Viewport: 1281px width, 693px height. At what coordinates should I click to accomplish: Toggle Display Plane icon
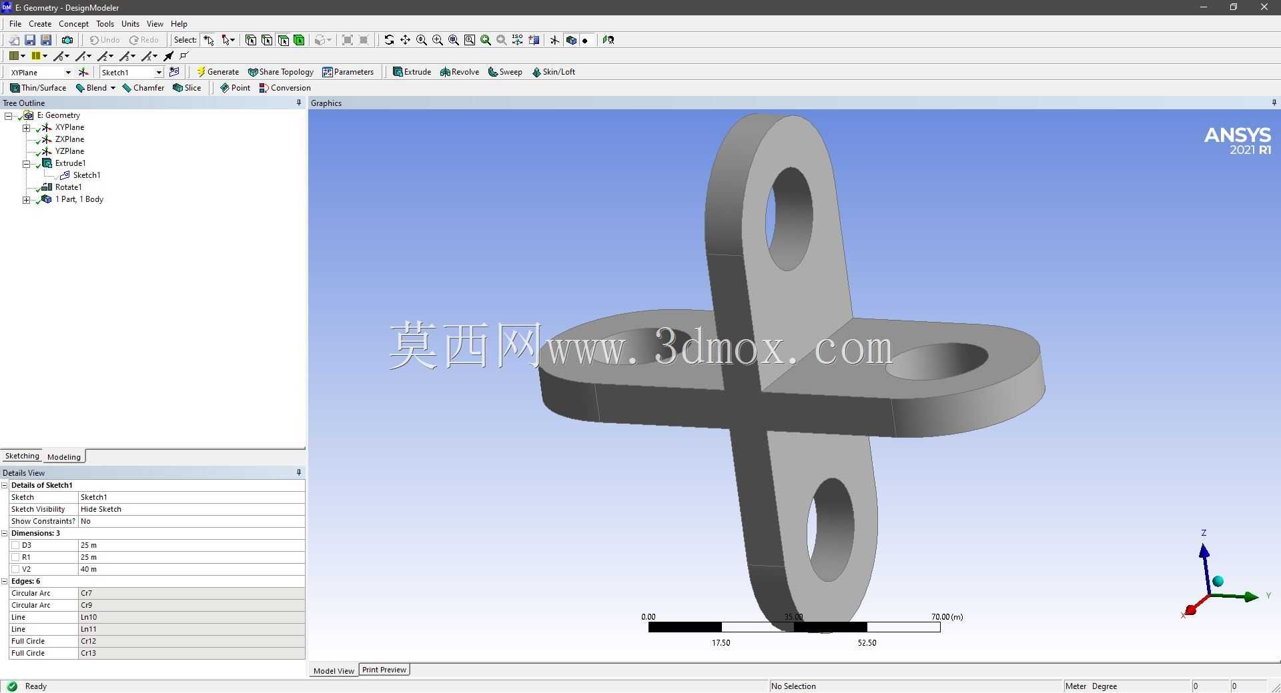click(554, 40)
